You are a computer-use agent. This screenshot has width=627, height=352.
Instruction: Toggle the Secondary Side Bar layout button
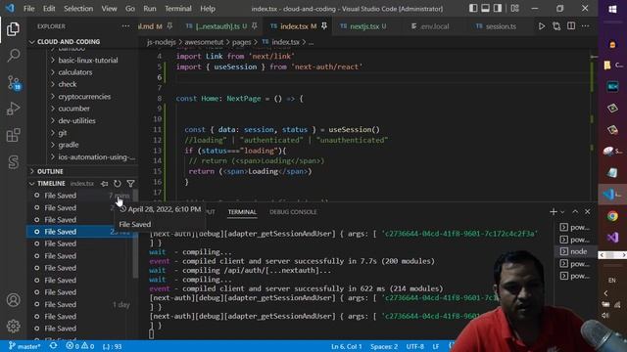[x=498, y=9]
